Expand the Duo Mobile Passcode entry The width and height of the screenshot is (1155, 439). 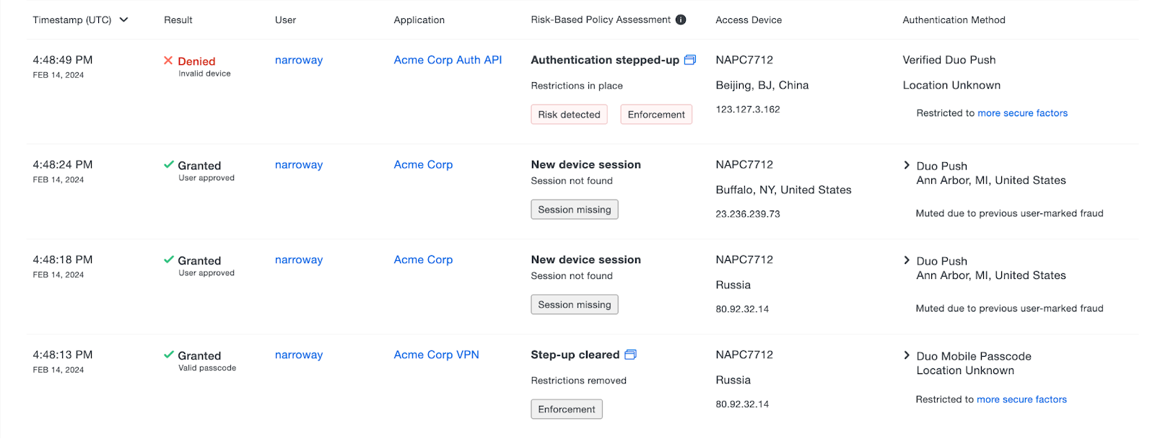tap(907, 355)
